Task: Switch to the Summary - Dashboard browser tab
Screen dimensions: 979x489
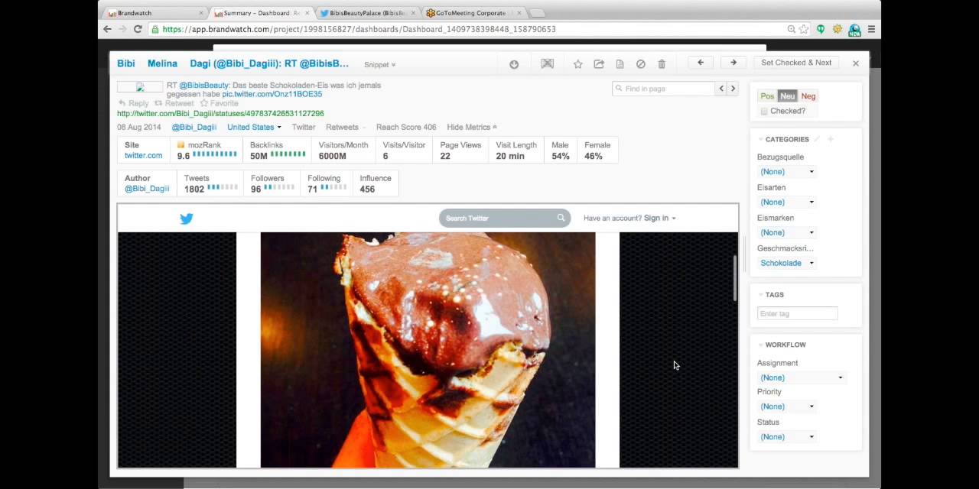Action: click(261, 13)
